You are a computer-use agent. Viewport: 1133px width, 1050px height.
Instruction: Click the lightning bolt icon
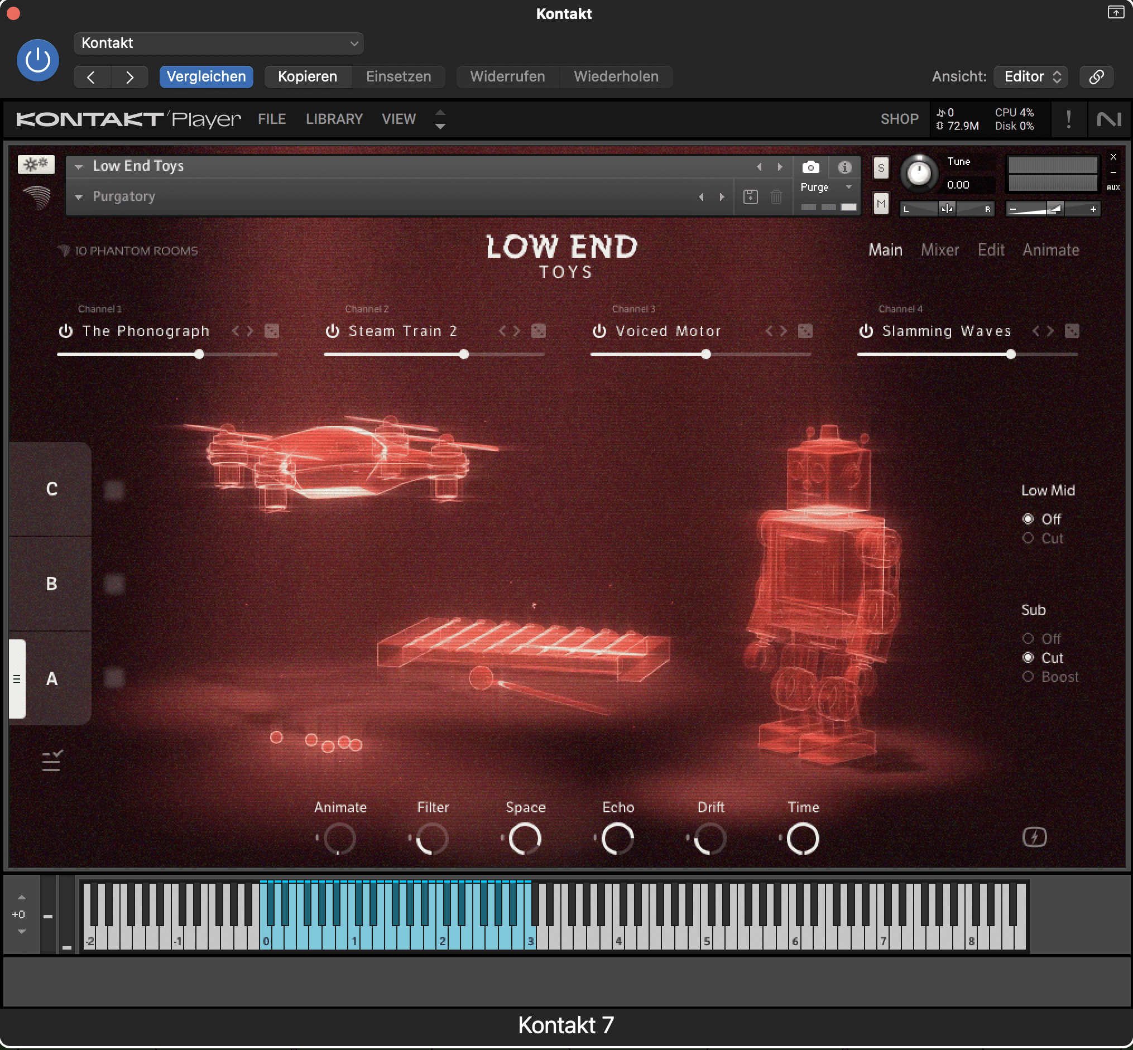tap(1034, 837)
